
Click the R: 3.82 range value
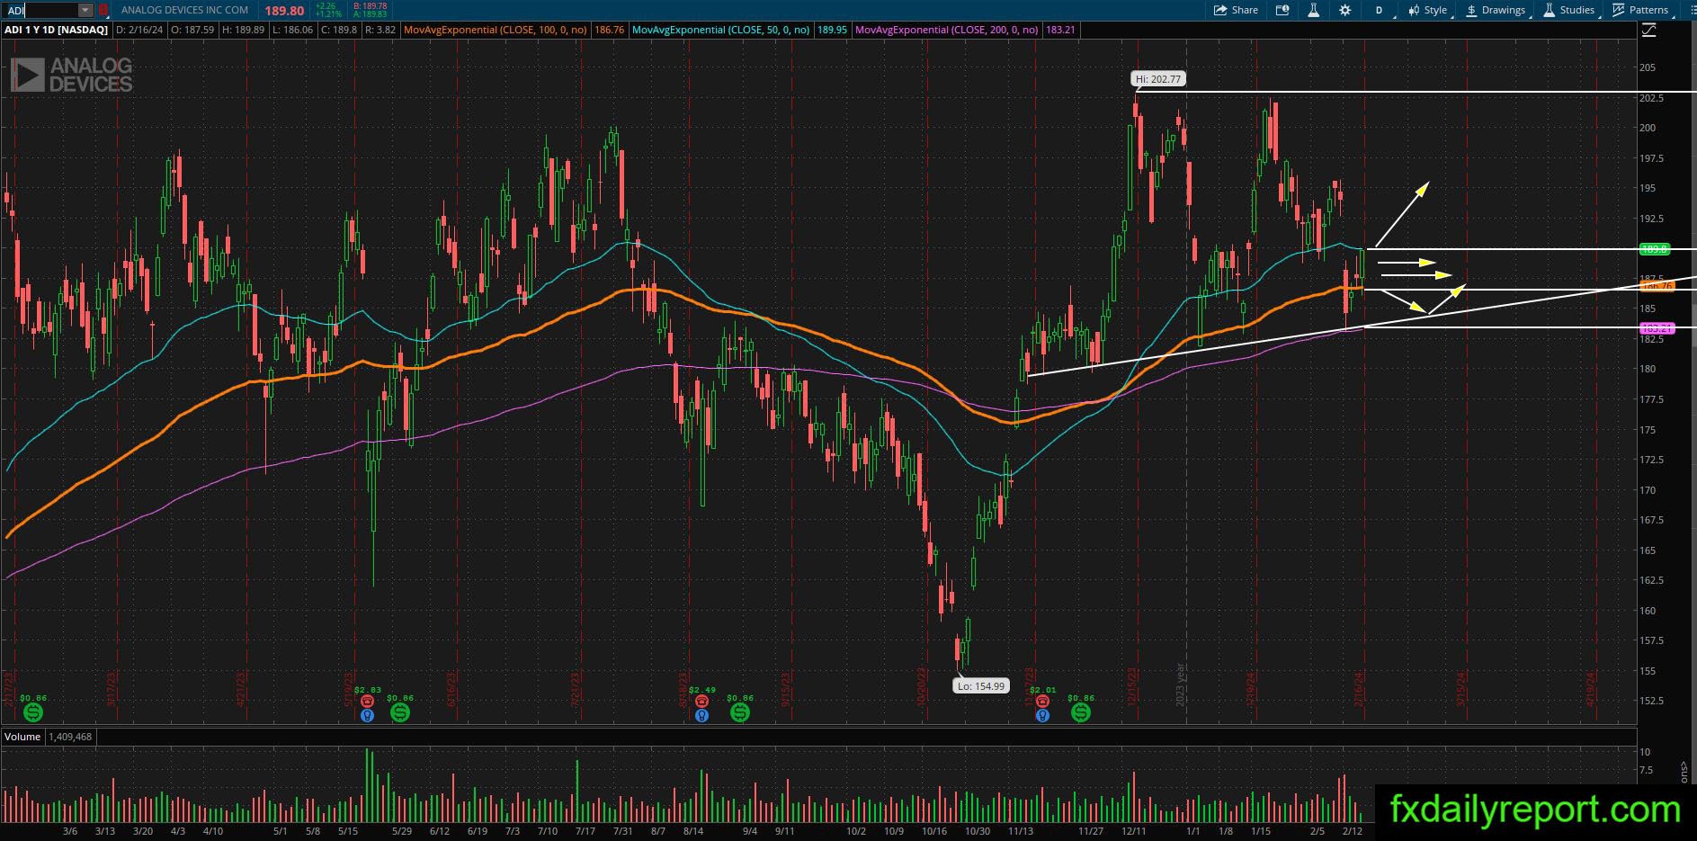[x=381, y=30]
